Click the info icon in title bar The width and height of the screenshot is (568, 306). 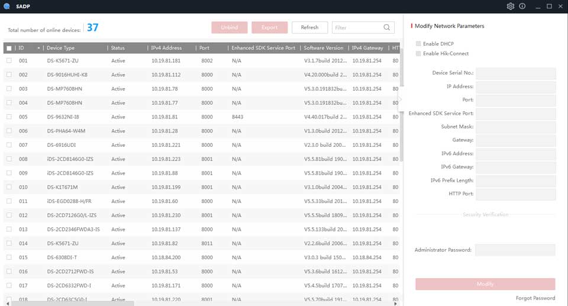tap(522, 6)
